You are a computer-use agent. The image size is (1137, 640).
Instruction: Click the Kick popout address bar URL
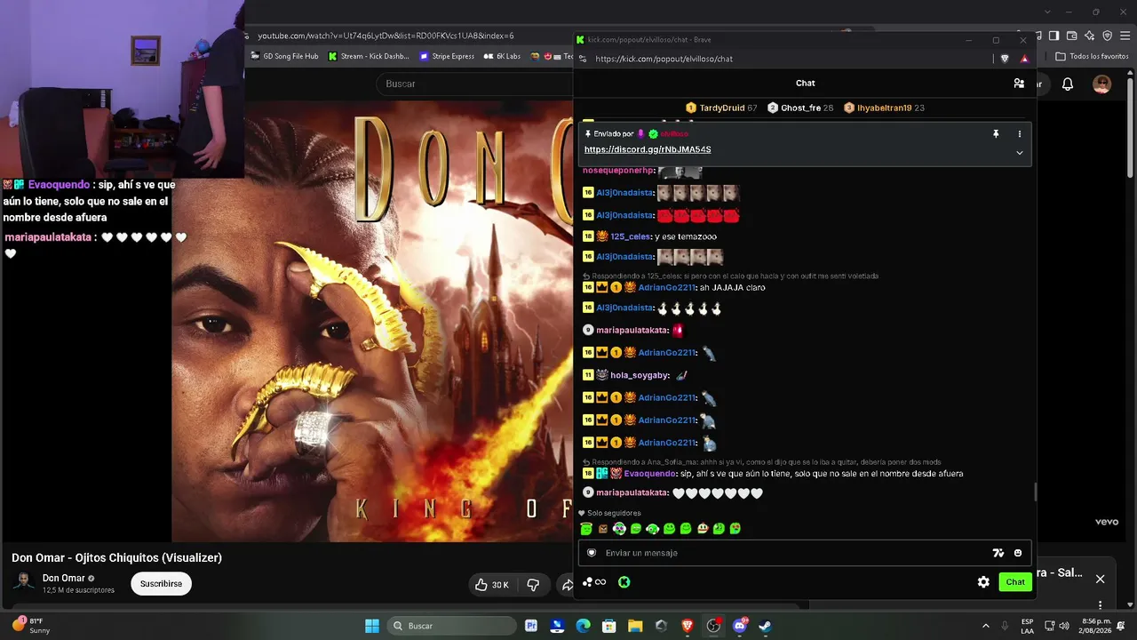pyautogui.click(x=664, y=59)
